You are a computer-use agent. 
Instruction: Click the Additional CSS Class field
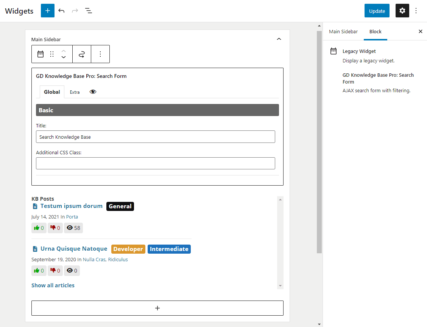coord(156,163)
